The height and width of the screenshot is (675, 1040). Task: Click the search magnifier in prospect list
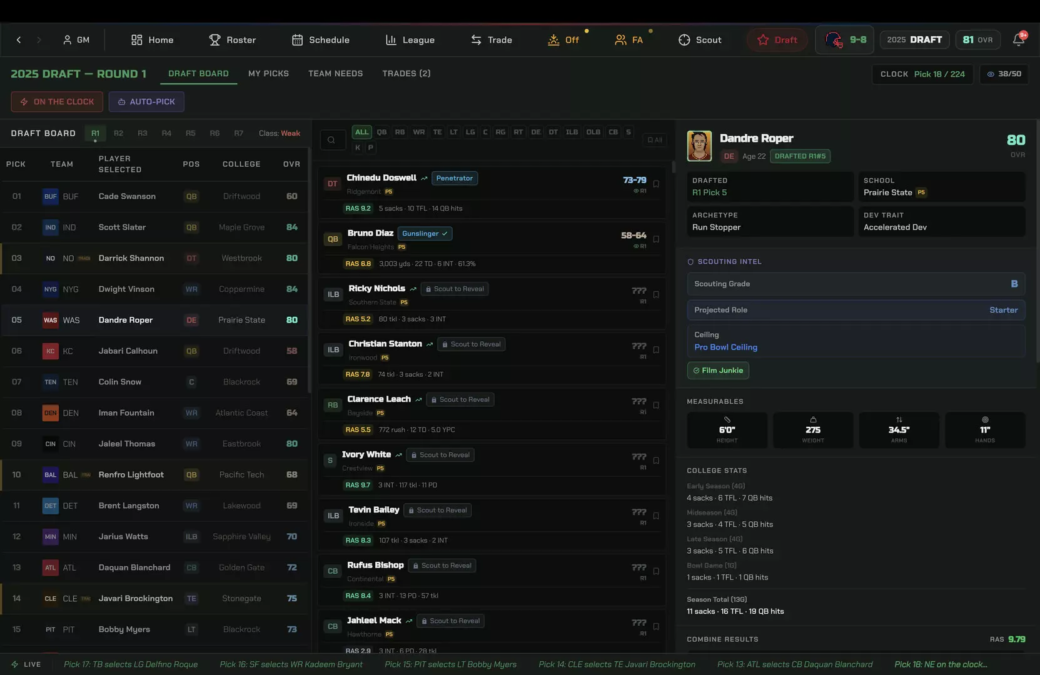coord(331,140)
